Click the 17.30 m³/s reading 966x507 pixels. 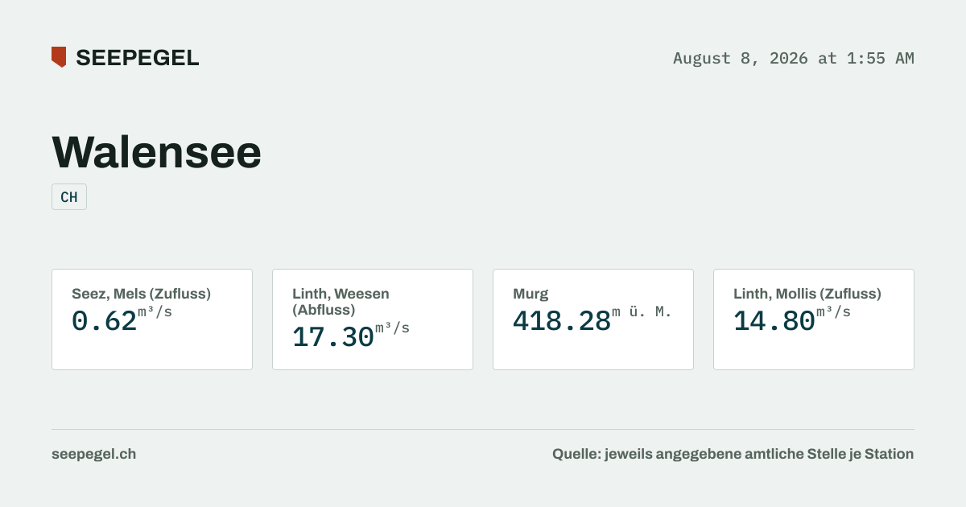[x=351, y=335]
